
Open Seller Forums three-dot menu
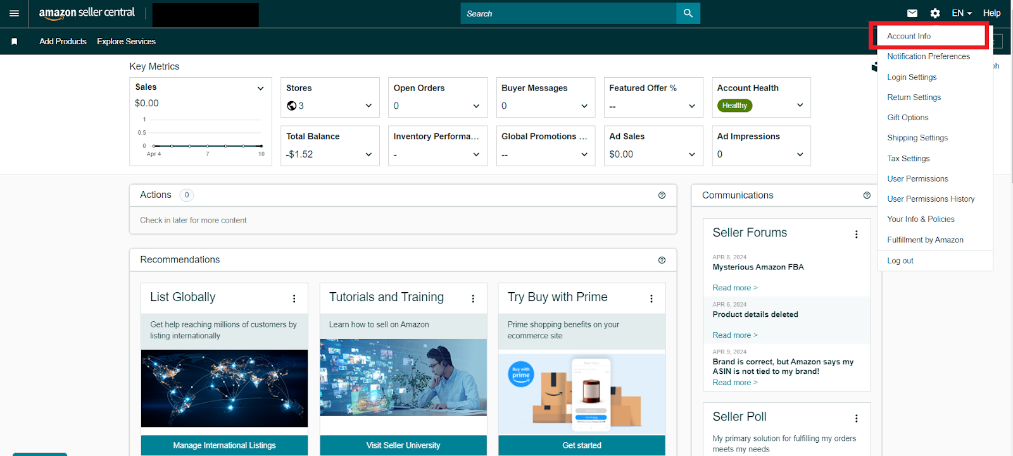856,235
